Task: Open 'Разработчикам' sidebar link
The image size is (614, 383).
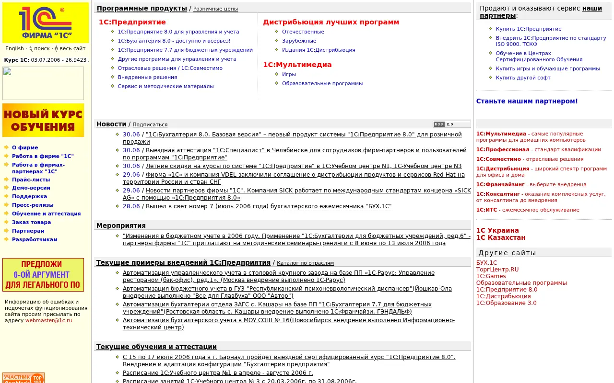Action: tap(35, 239)
